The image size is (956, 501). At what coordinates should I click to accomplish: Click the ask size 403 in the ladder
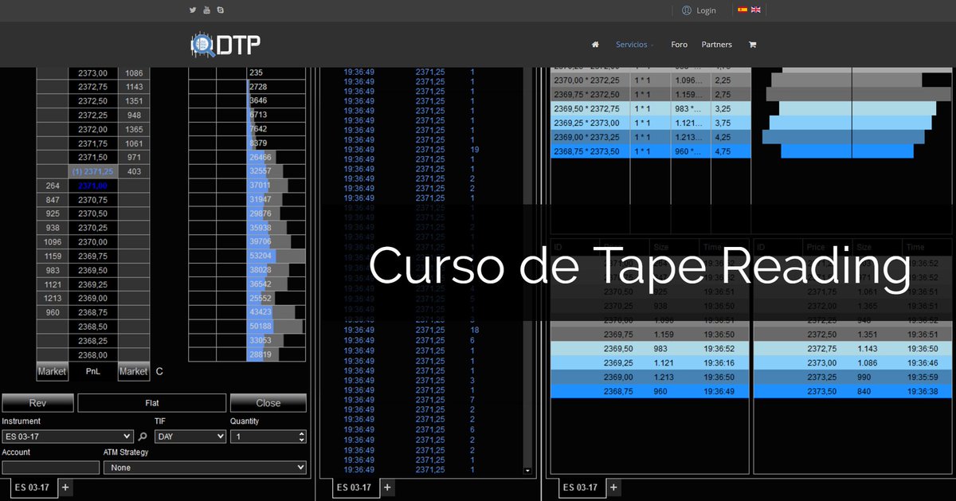click(x=134, y=171)
